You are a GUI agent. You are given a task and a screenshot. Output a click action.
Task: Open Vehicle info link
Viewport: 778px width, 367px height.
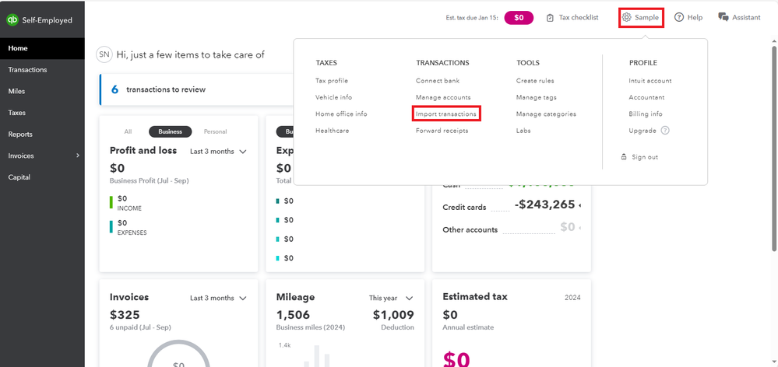[333, 97]
